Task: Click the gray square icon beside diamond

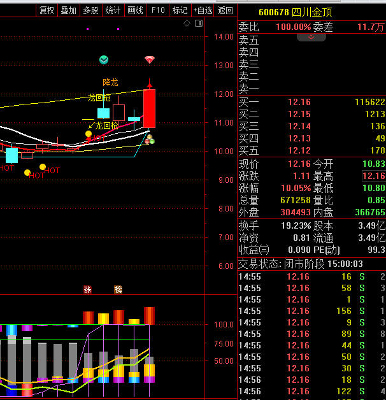Action: click(x=197, y=24)
